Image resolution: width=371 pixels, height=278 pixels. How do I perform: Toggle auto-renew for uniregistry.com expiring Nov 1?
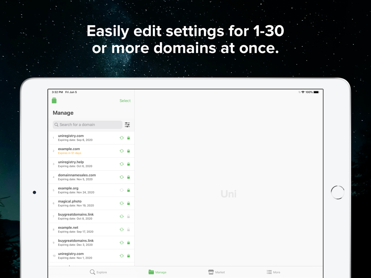pos(122,256)
